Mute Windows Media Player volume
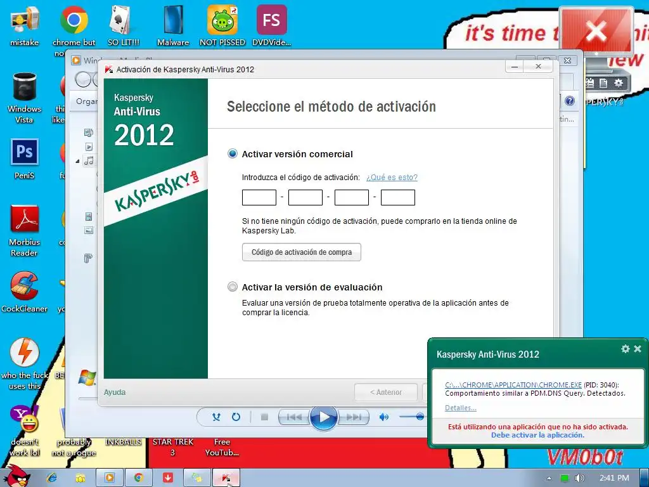Image resolution: width=649 pixels, height=487 pixels. coord(383,417)
